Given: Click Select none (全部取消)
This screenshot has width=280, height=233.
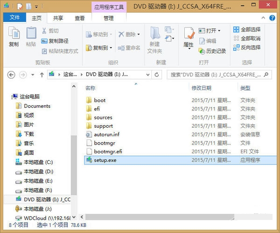Looking at the screenshot, I should 247,38.
